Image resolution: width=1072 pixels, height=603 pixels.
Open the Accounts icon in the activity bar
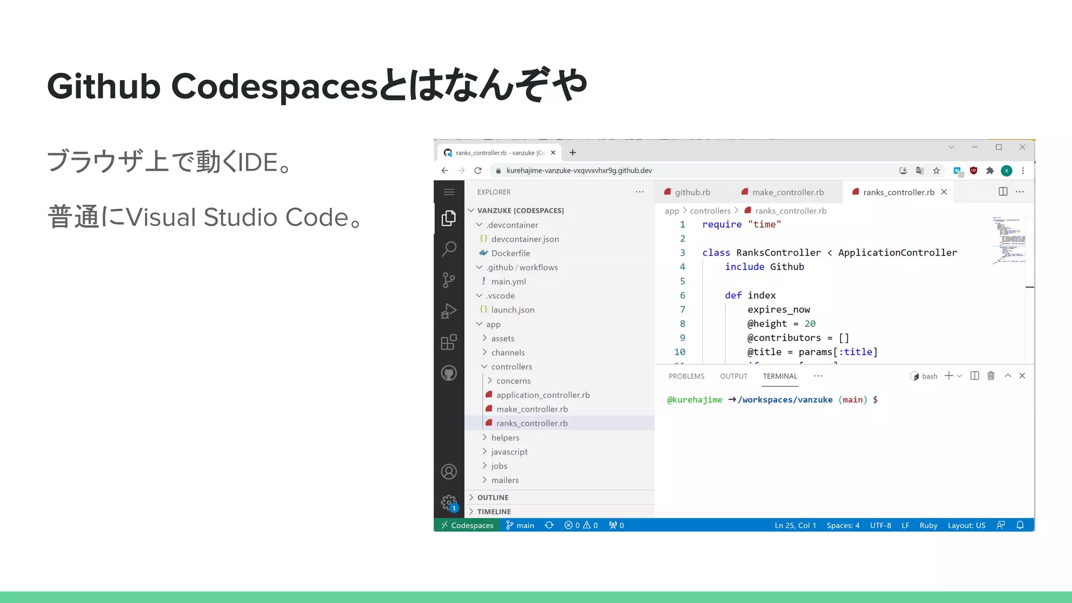coord(449,472)
